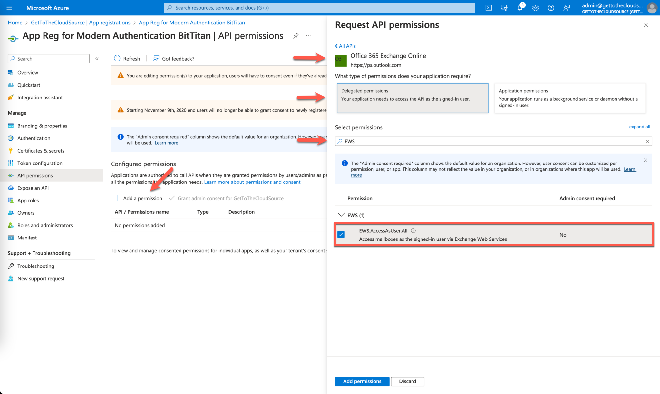The height and width of the screenshot is (394, 660).
Task: Pin the API permissions blade
Action: click(x=296, y=36)
